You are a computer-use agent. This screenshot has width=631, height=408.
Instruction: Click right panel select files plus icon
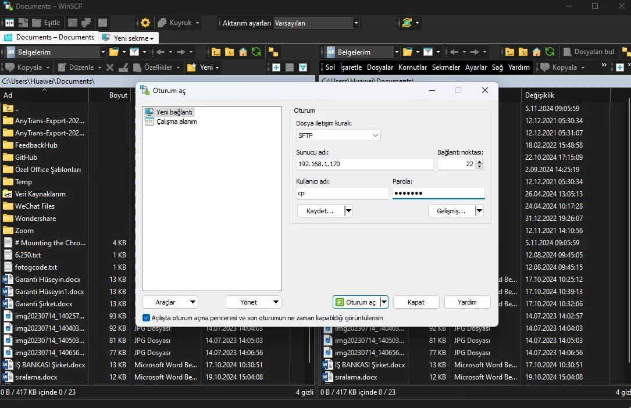coord(620,67)
